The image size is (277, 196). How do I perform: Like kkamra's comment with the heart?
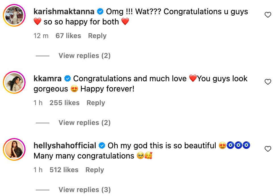click(x=268, y=82)
